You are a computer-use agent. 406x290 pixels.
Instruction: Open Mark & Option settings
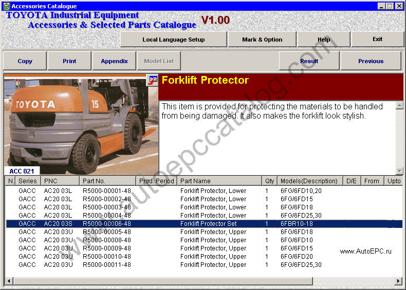[x=262, y=40]
